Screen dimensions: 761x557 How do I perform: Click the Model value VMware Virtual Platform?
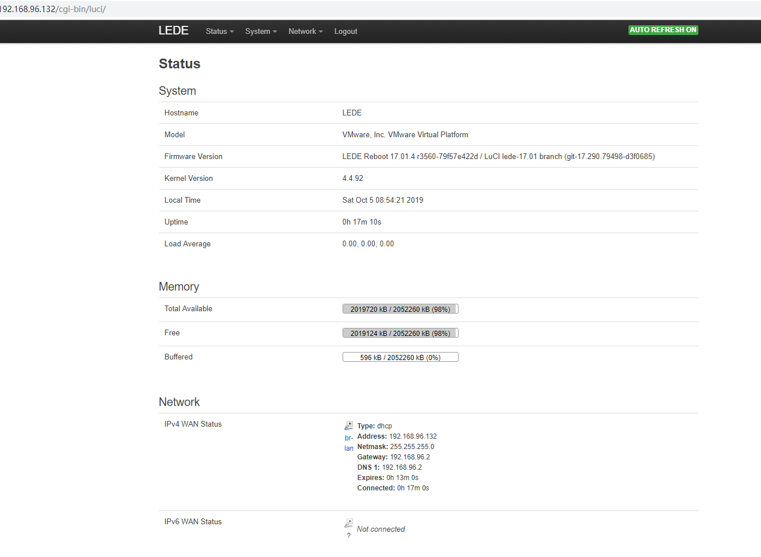[x=405, y=134]
